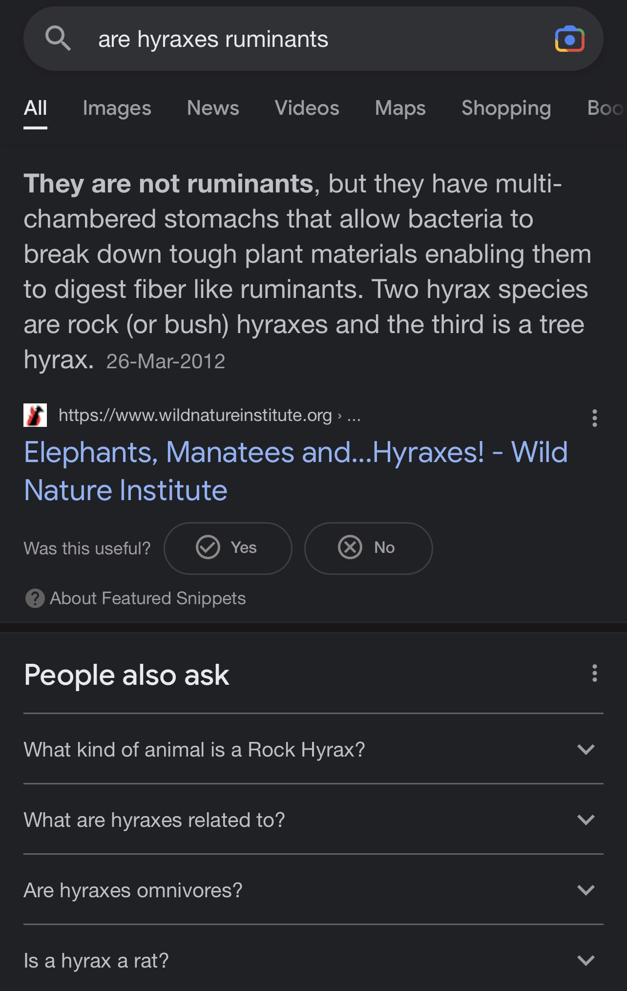
Task: Tap the search magnifier icon
Action: [x=58, y=39]
